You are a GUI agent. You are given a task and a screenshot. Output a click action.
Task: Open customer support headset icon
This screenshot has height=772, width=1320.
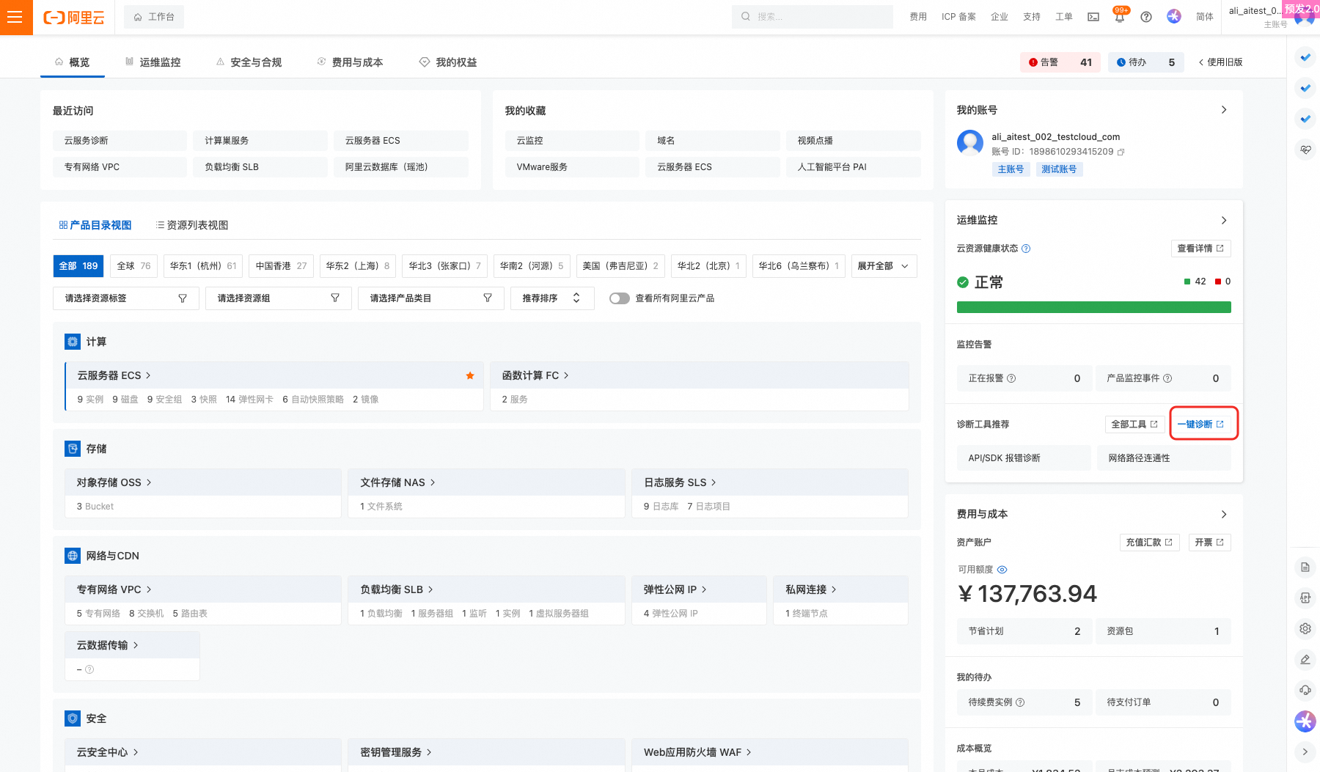(1305, 690)
